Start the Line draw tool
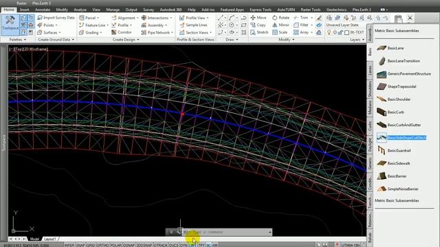This screenshot has width=440, height=247. (x=220, y=18)
